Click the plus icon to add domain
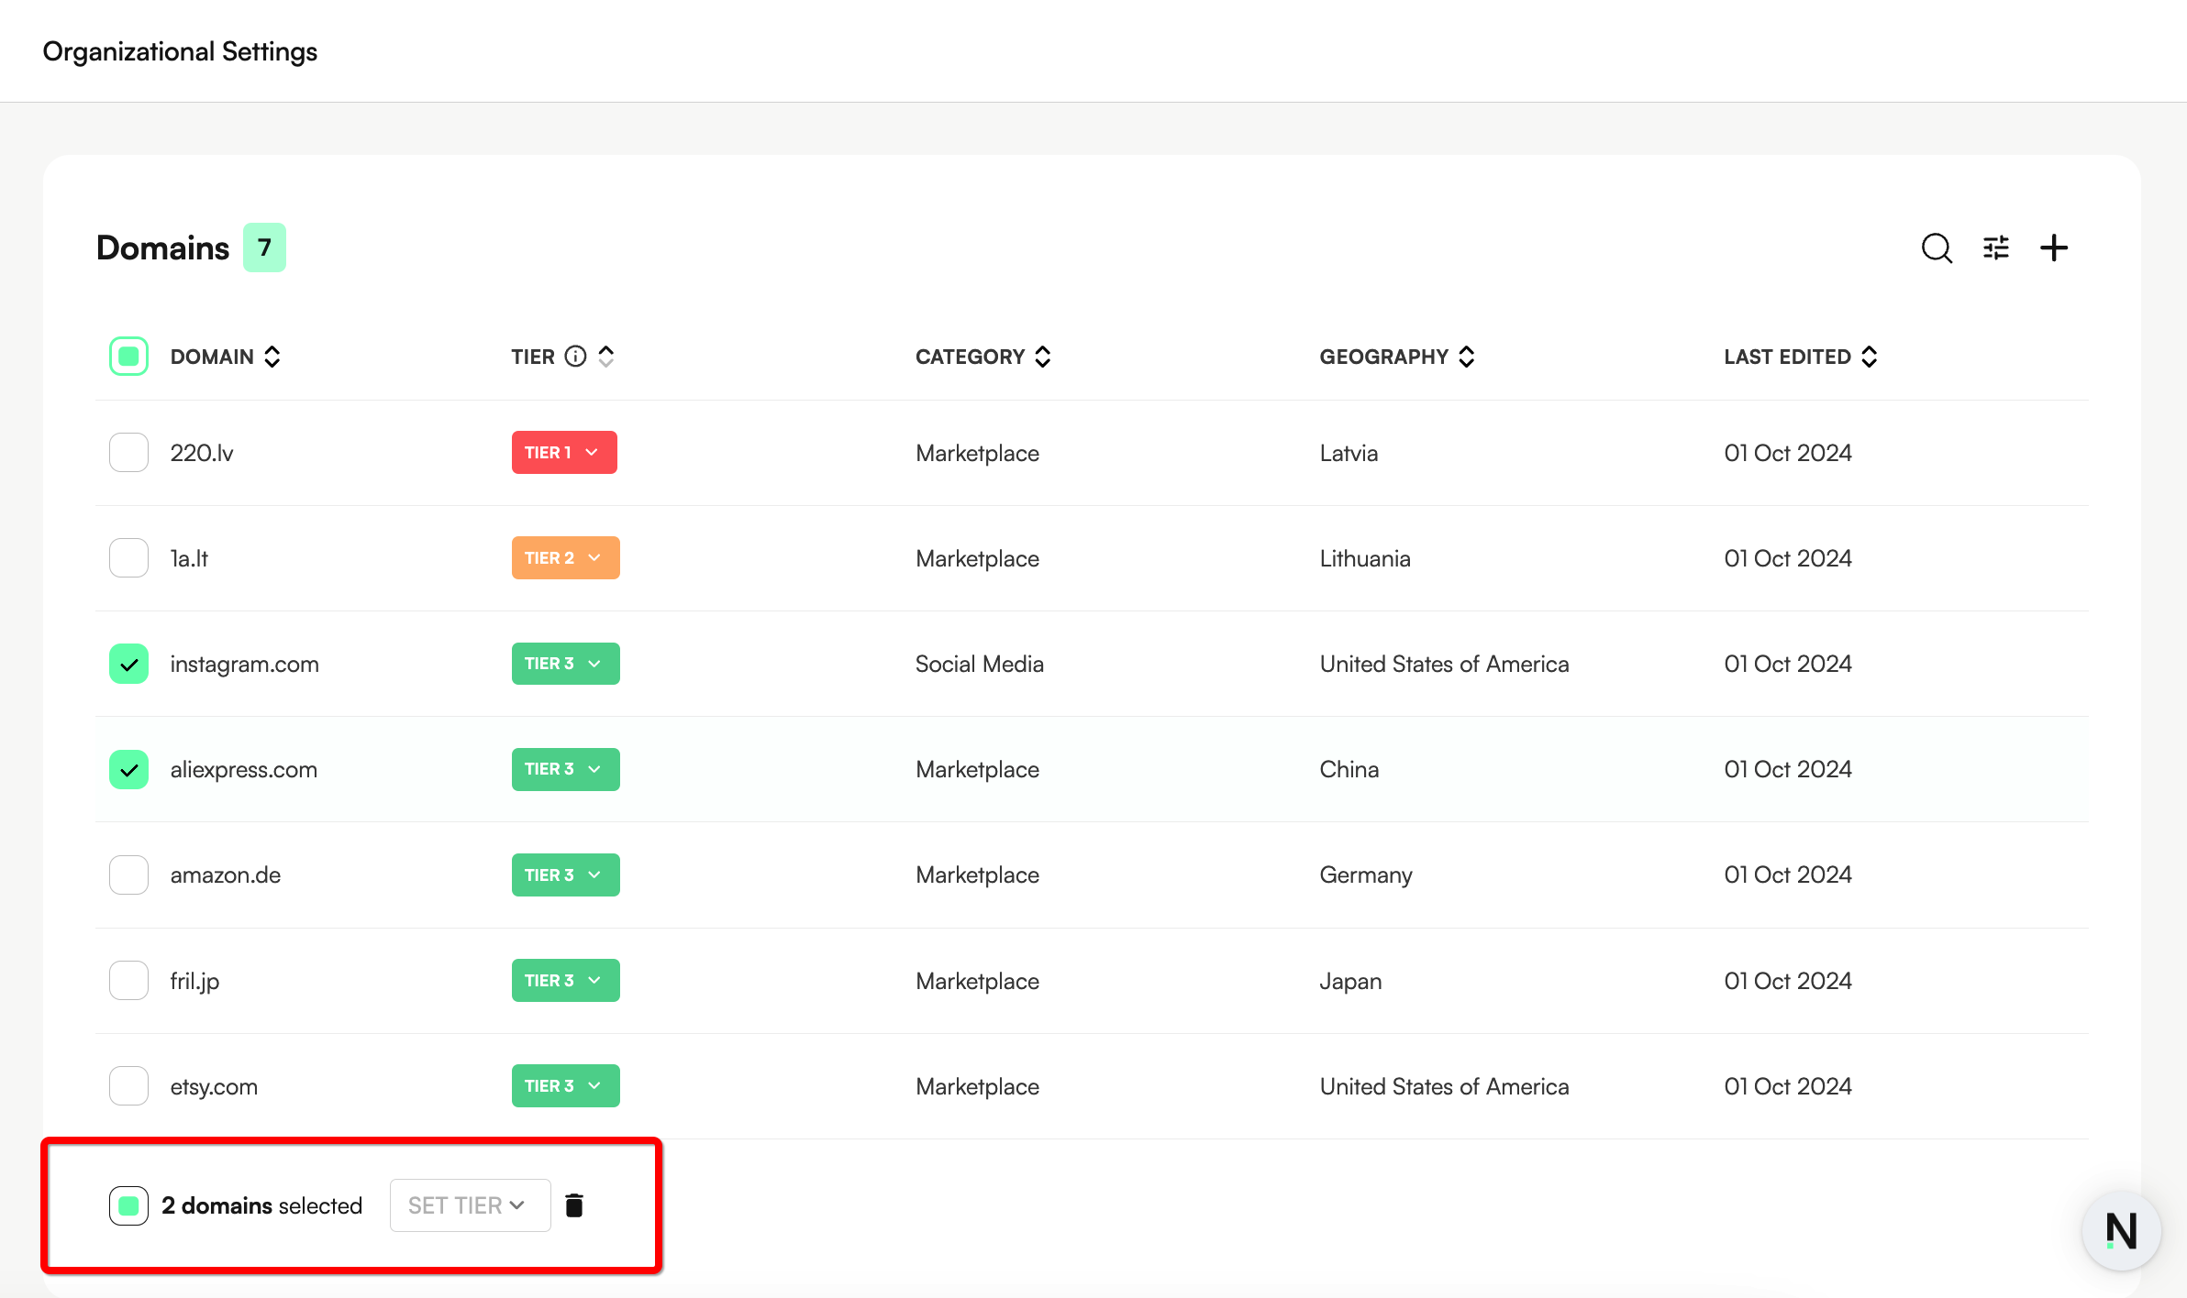The image size is (2187, 1298). click(2054, 247)
